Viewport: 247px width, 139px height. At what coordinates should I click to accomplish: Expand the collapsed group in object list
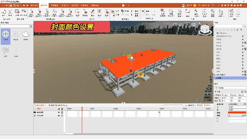(215, 75)
